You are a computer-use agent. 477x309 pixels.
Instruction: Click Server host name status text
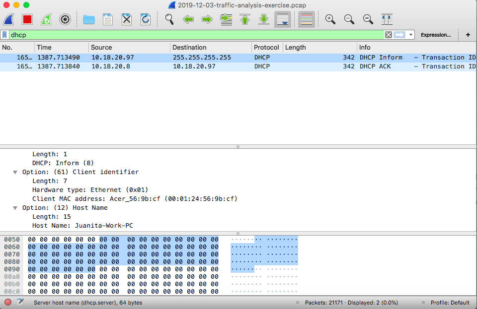[88, 303]
